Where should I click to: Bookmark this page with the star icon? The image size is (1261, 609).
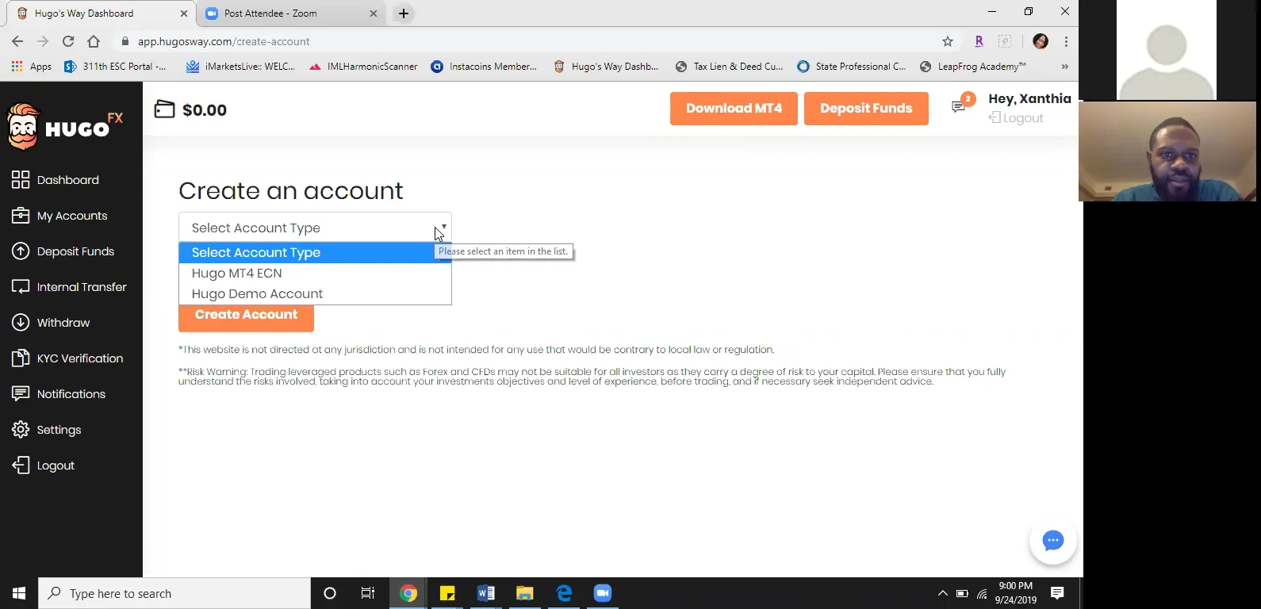[x=947, y=41]
